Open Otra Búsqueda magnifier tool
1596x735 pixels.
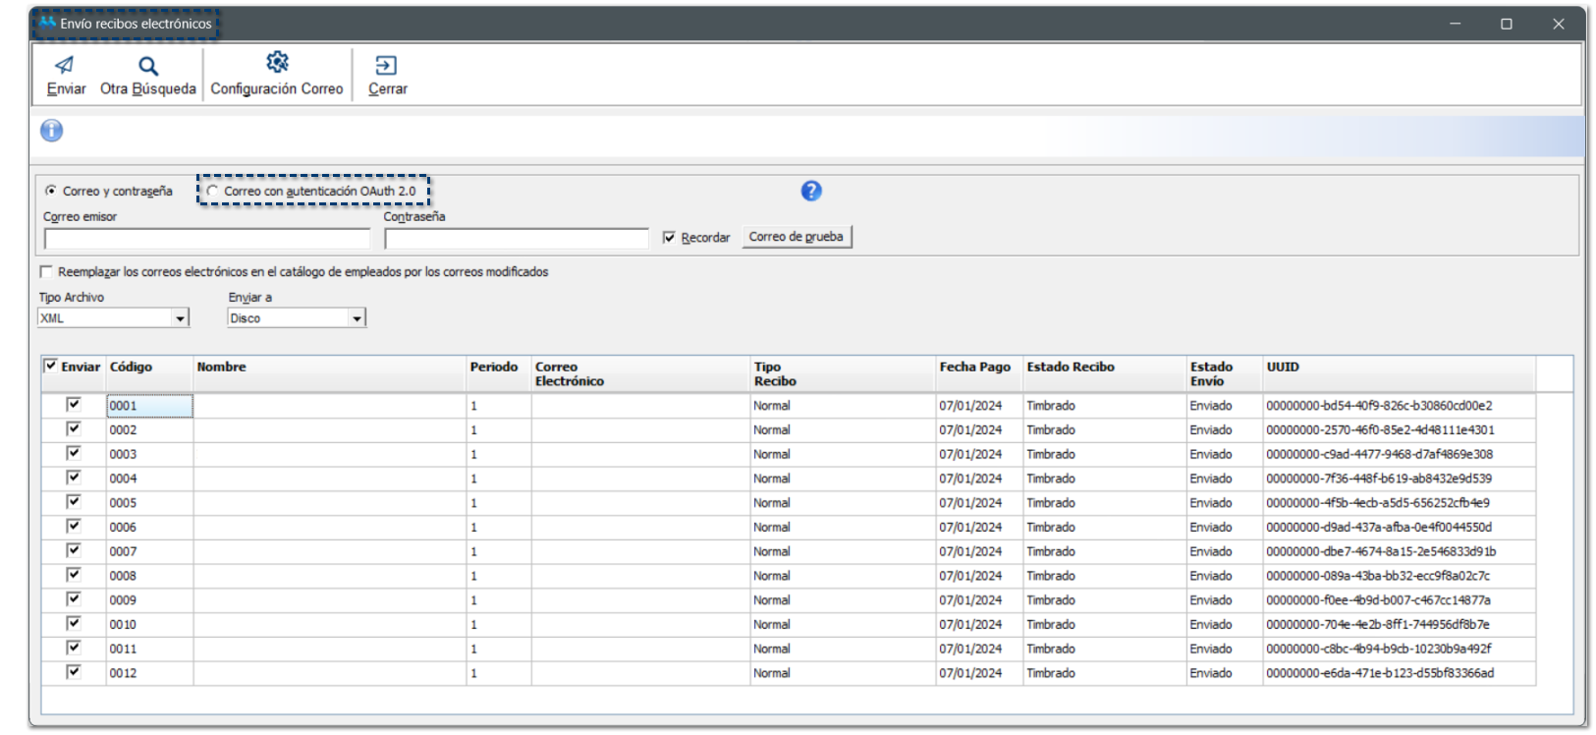147,66
